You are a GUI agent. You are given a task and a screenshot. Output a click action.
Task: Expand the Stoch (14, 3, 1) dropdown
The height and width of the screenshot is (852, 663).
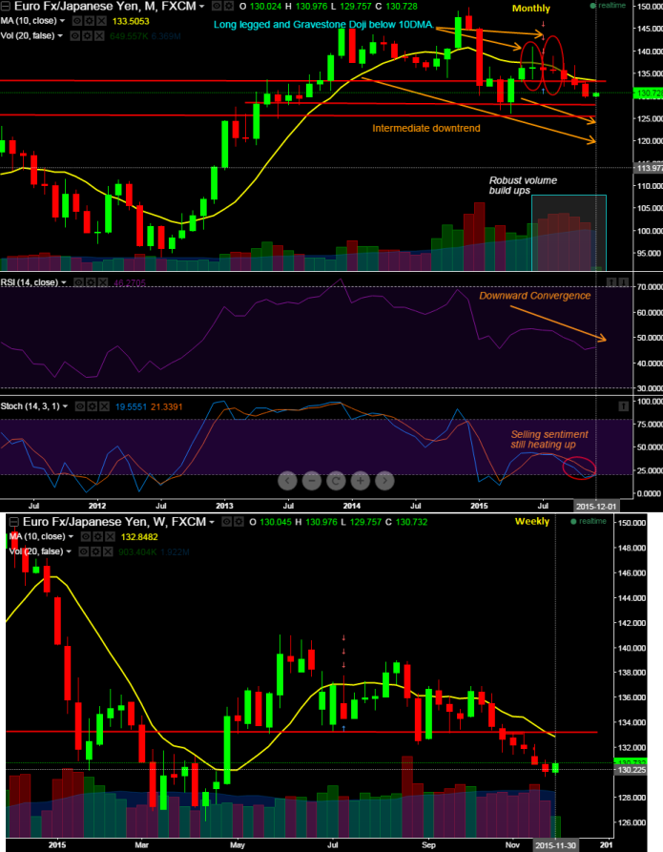point(65,406)
